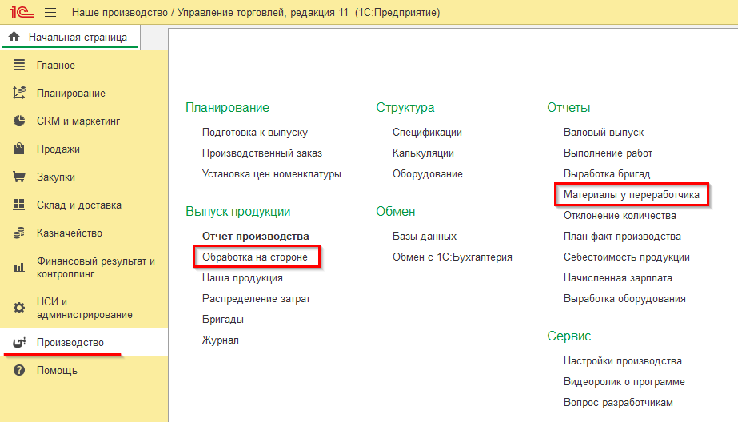Screen dimensions: 738x422
Task: Click the home icon on Начальная страница tab
Action: point(14,37)
